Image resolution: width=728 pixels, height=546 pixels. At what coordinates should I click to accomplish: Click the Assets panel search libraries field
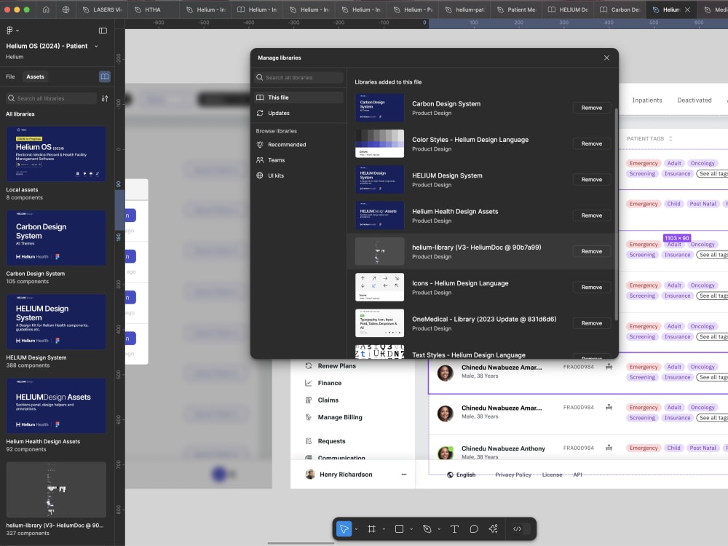tap(52, 98)
